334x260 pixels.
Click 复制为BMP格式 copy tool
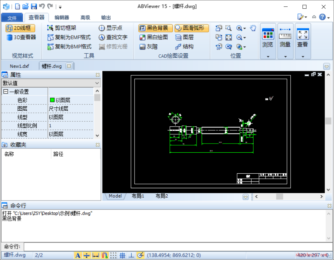[69, 47]
